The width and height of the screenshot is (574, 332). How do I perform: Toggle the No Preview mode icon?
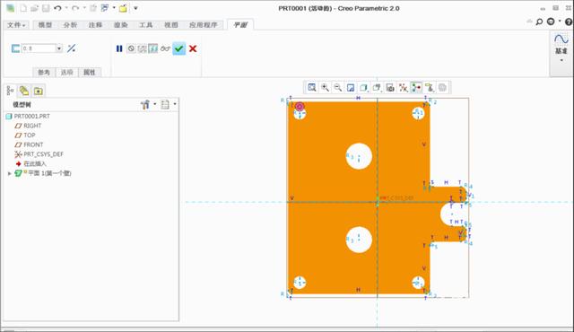tap(131, 48)
